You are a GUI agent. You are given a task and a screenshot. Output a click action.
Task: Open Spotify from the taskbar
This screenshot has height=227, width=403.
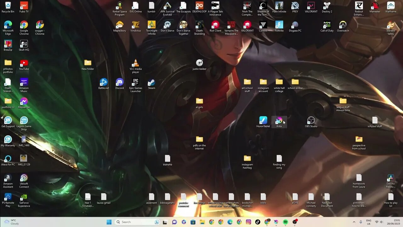point(285,222)
